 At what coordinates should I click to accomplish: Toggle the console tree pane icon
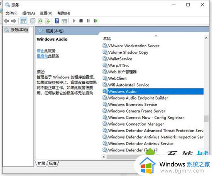(x=24, y=21)
